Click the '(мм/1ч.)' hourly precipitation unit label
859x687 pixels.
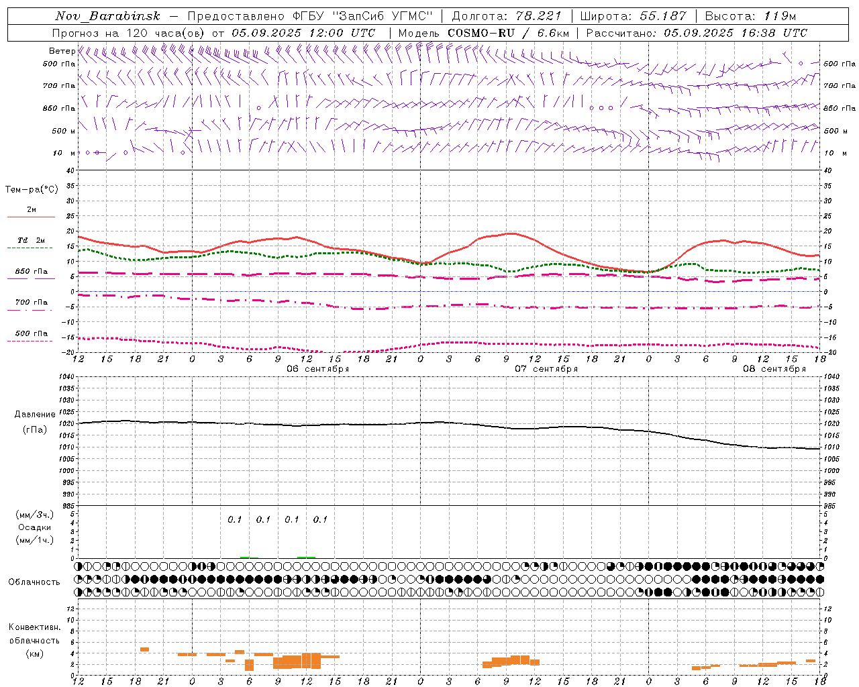tap(35, 540)
